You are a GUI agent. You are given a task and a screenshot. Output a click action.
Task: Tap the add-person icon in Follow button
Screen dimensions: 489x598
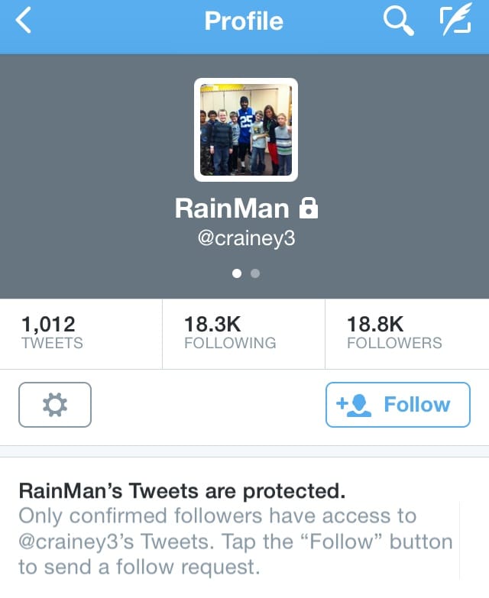pyautogui.click(x=354, y=406)
